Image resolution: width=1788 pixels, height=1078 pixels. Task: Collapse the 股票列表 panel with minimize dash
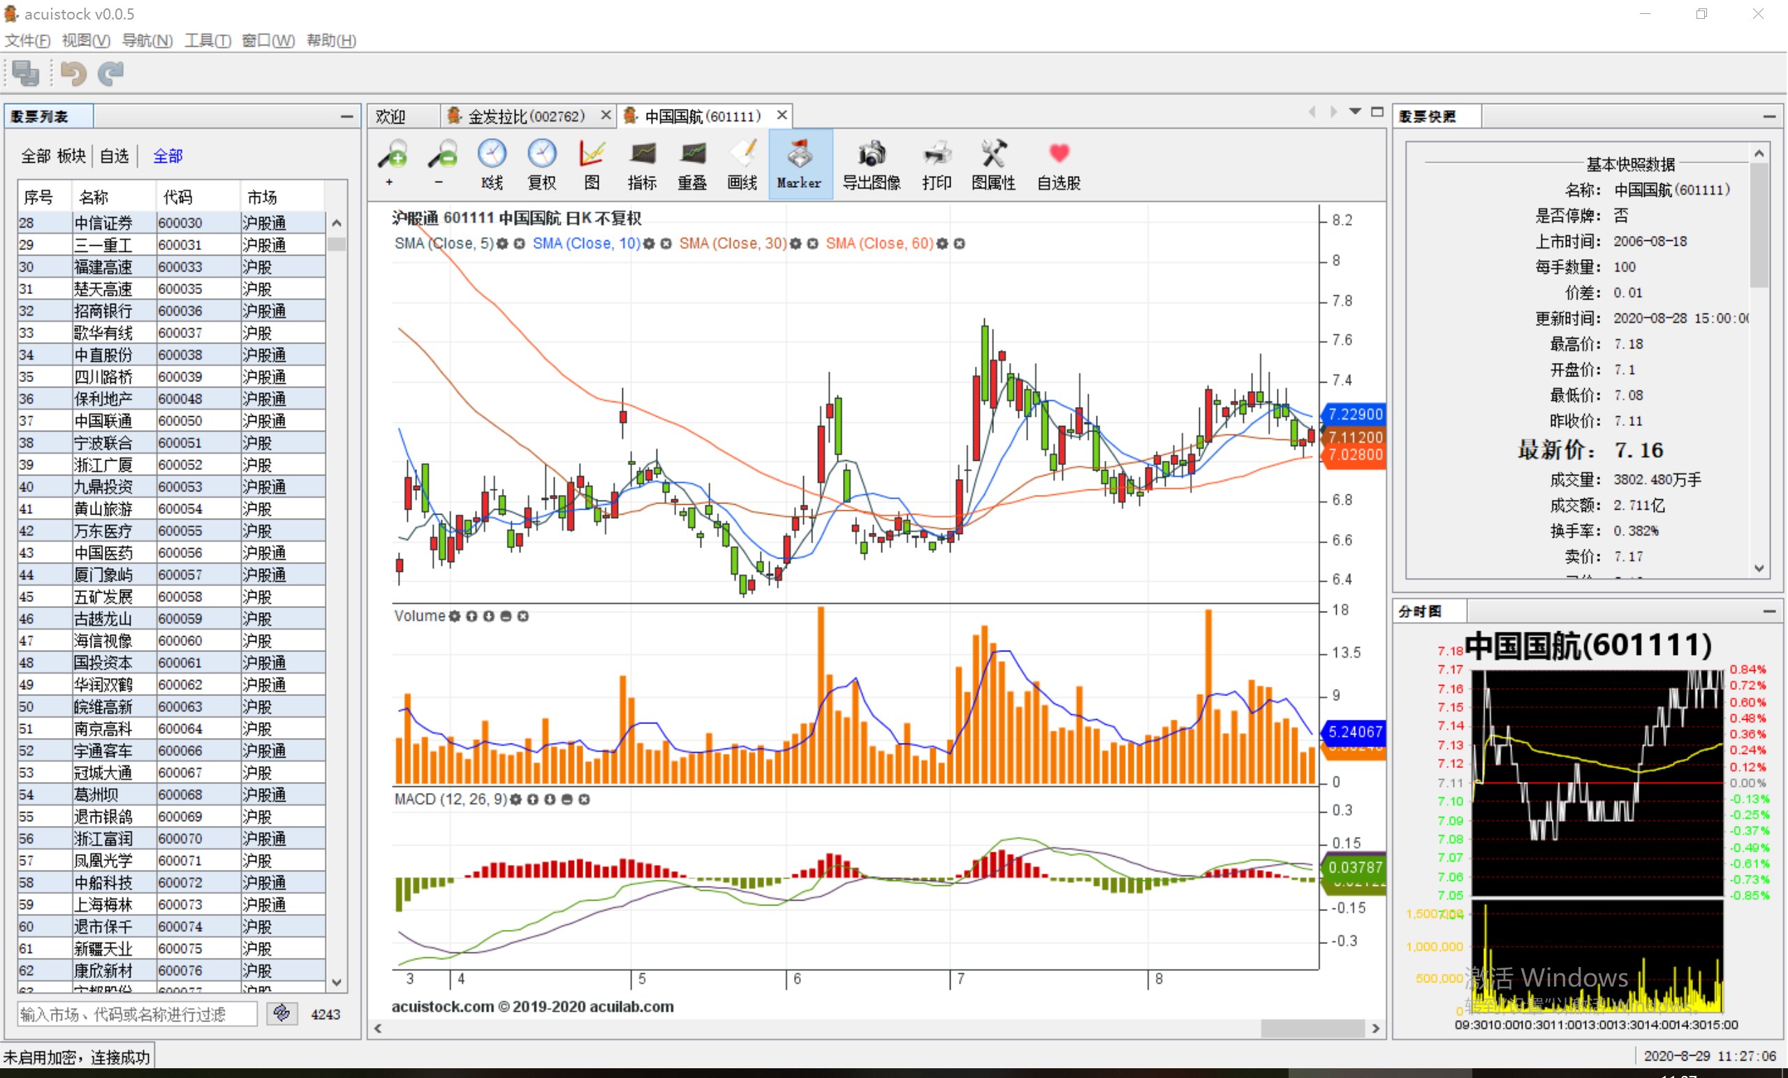347,117
